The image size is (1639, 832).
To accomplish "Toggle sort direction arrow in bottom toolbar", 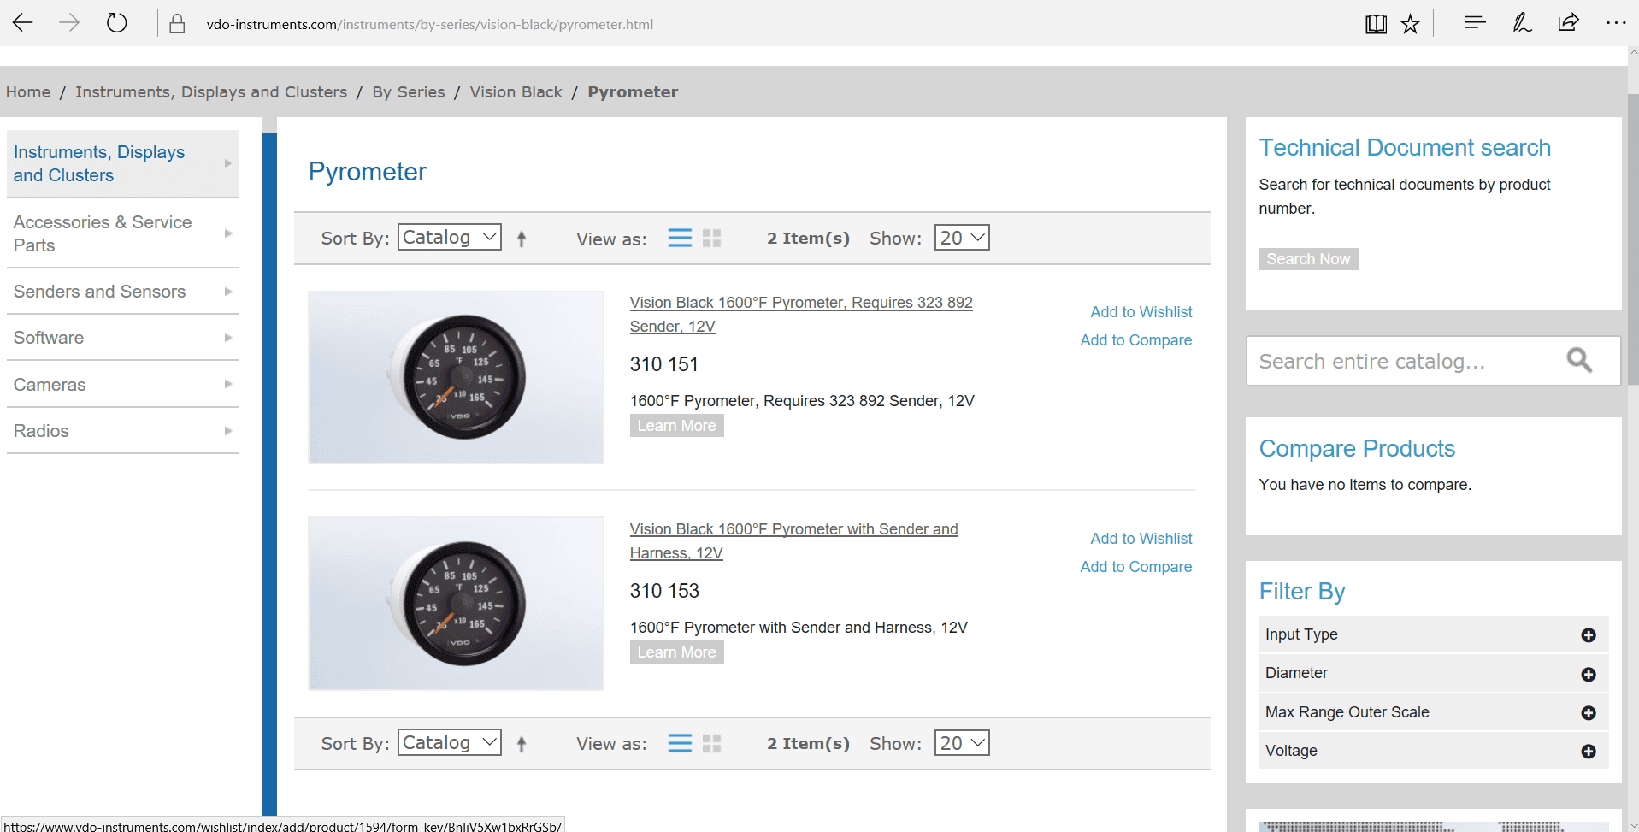I will tap(522, 745).
